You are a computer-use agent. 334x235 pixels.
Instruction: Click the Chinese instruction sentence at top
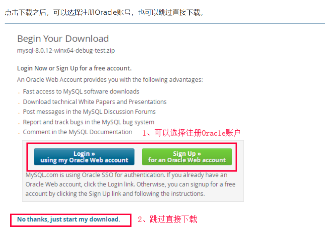pyautogui.click(x=104, y=13)
